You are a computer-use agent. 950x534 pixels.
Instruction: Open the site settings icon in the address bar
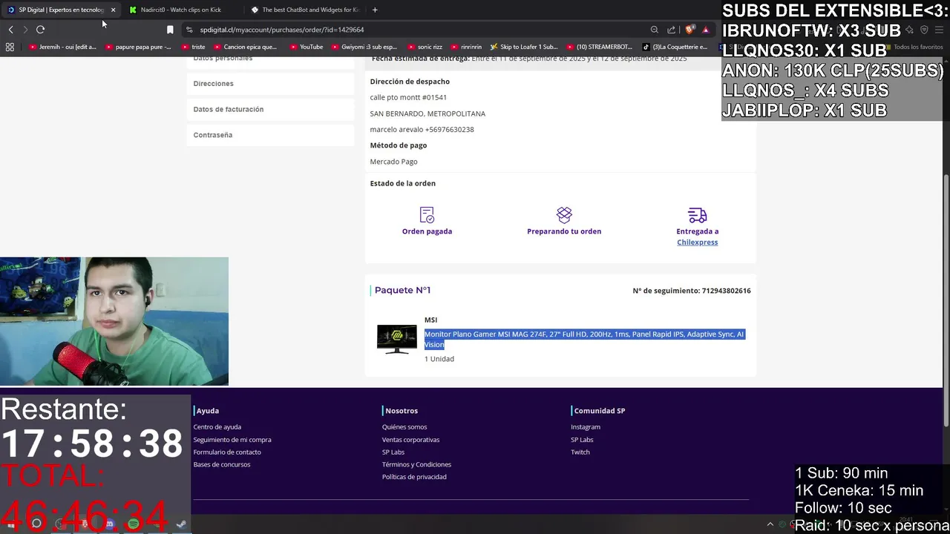tap(189, 30)
